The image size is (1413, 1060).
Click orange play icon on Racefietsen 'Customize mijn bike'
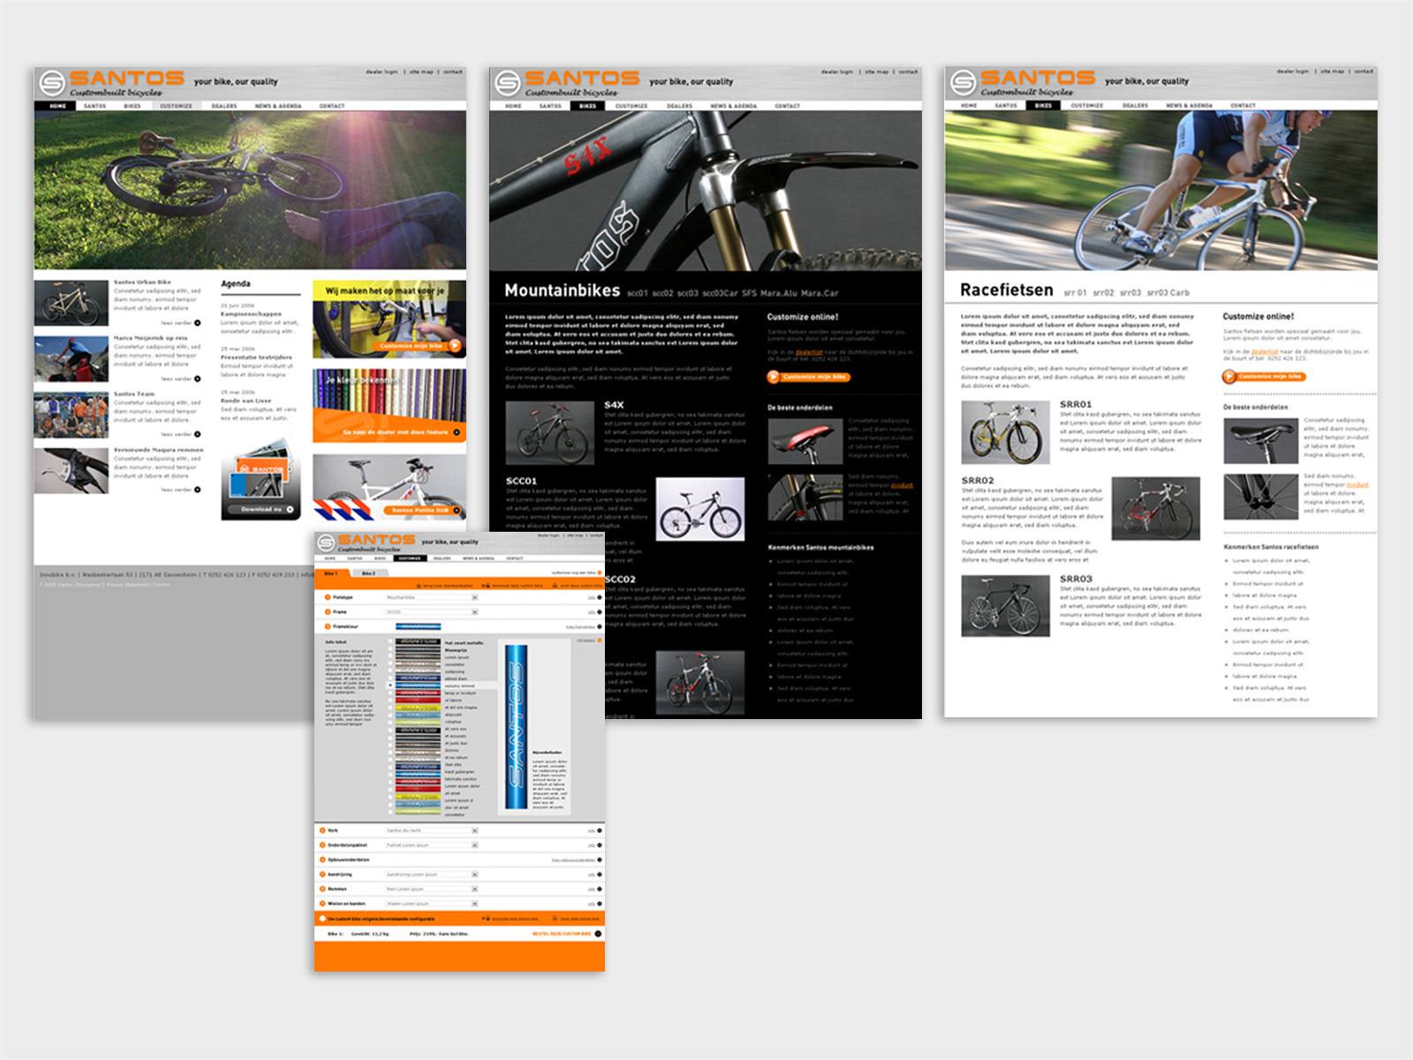click(1228, 376)
